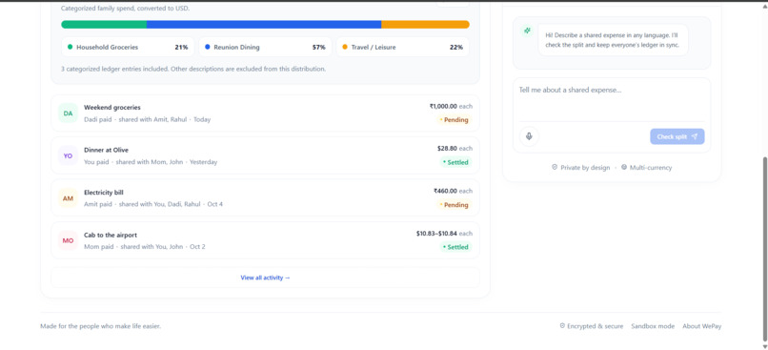Click the About WePay footer link
The width and height of the screenshot is (768, 350).
[x=702, y=326]
